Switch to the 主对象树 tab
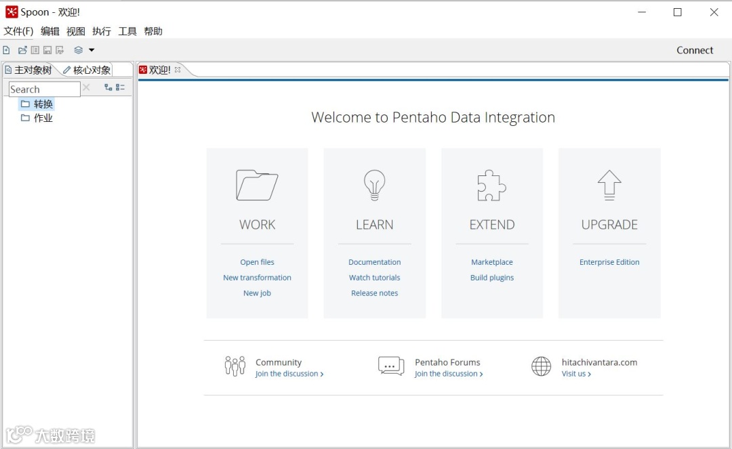The image size is (732, 449). (28, 70)
